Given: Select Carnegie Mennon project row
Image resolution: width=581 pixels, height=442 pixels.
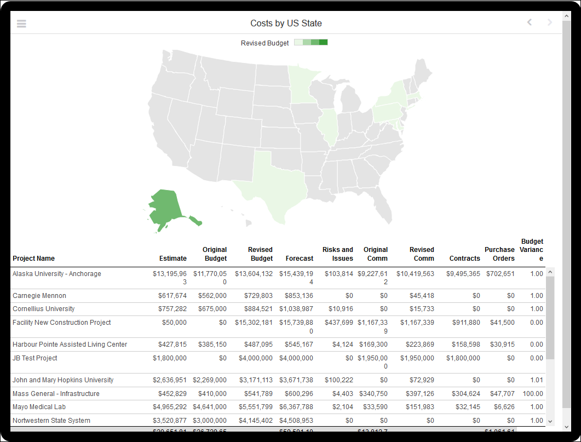Looking at the screenshot, I should tap(278, 296).
